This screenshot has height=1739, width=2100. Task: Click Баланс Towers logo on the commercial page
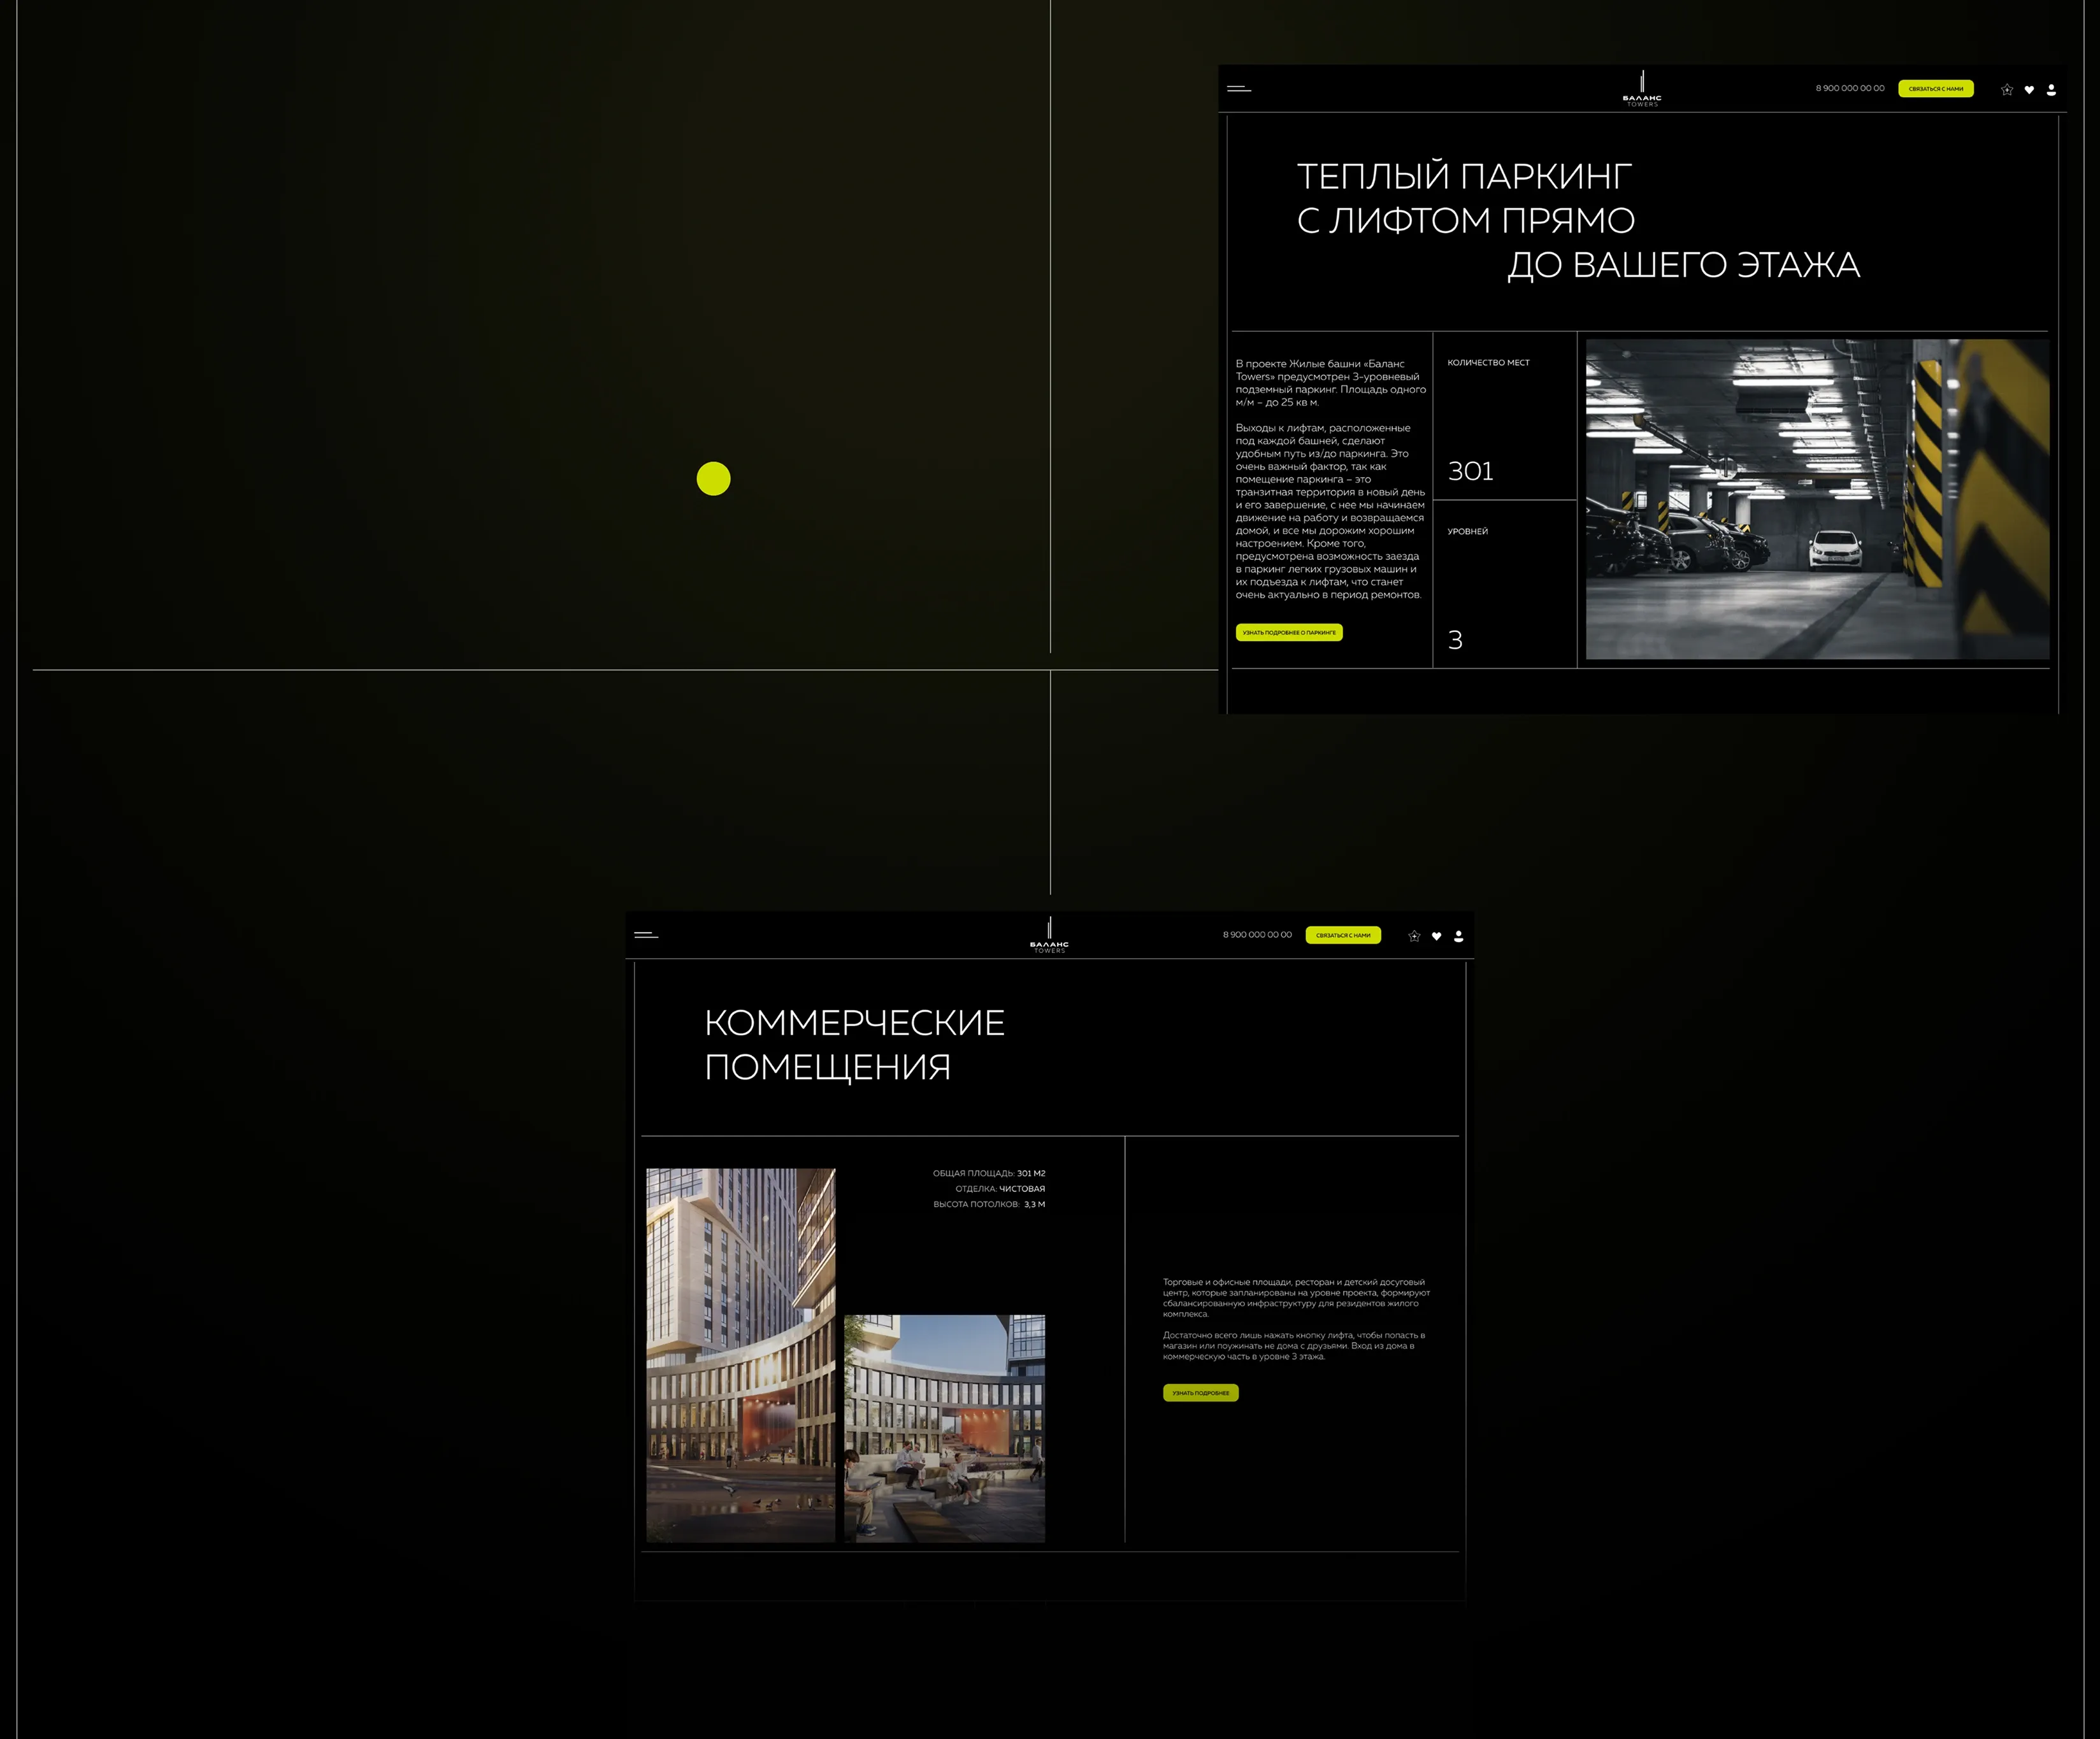pyautogui.click(x=1049, y=935)
